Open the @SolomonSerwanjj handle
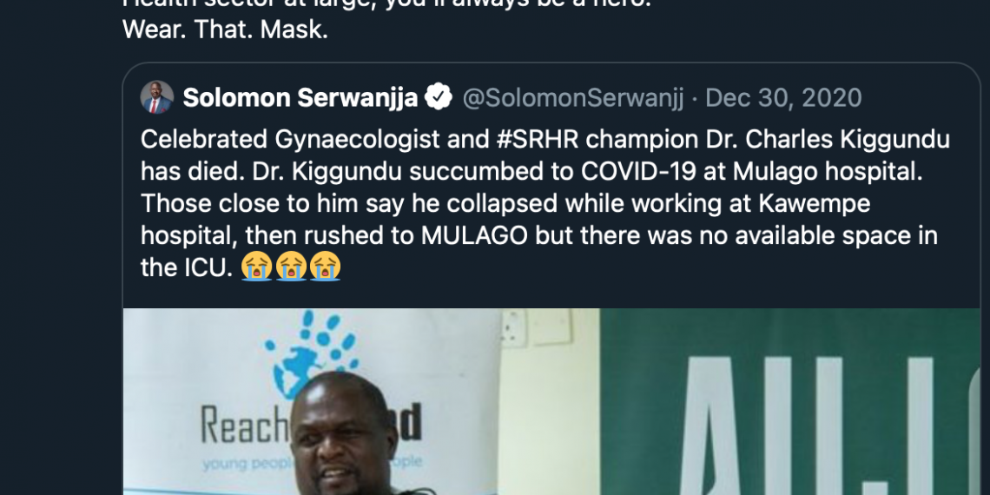The height and width of the screenshot is (495, 990). click(572, 97)
